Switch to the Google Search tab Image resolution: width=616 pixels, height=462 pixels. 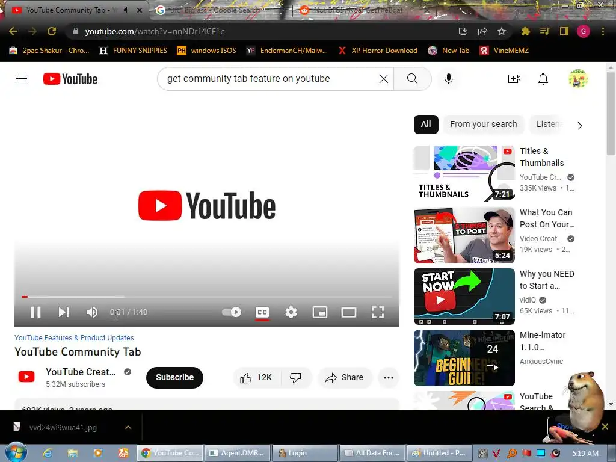tap(214, 10)
